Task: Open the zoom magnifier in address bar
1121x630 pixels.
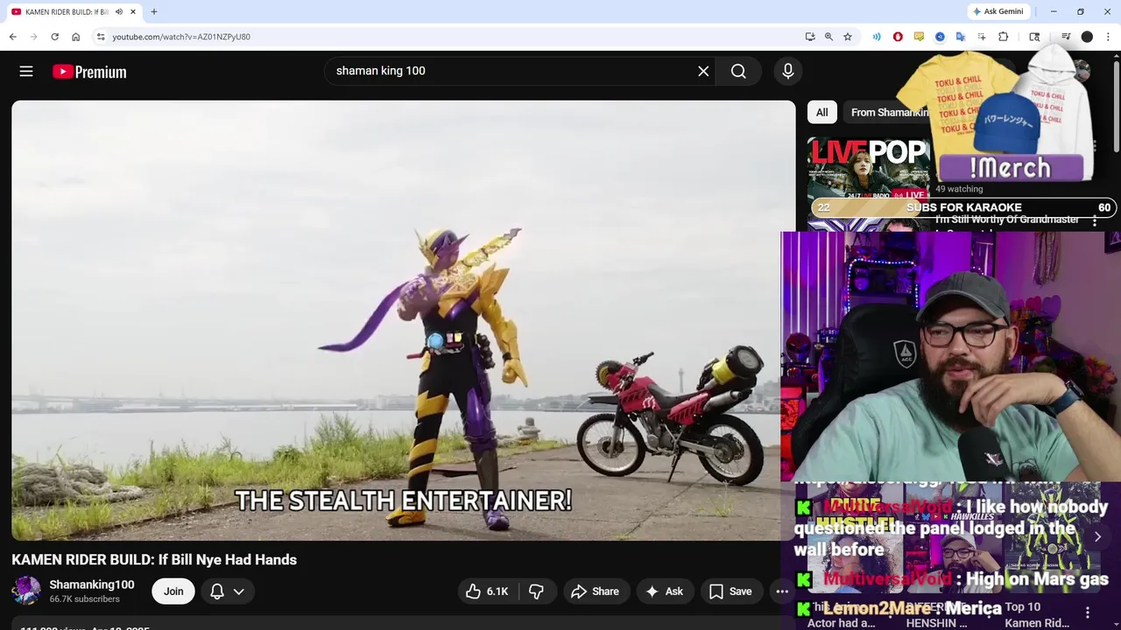Action: point(828,37)
